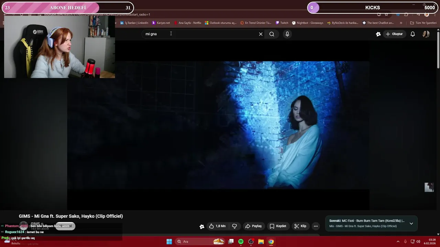Open the Oluştur create button
The image size is (440, 247).
click(x=394, y=34)
